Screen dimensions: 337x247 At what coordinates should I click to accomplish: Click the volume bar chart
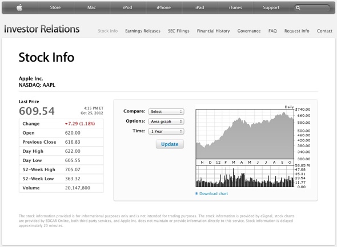coord(245,176)
